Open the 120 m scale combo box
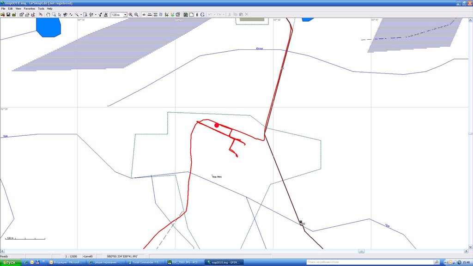The image size is (473, 266). [119, 15]
